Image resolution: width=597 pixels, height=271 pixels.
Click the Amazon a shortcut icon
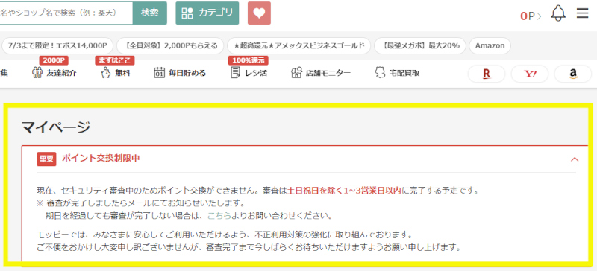[x=572, y=74]
